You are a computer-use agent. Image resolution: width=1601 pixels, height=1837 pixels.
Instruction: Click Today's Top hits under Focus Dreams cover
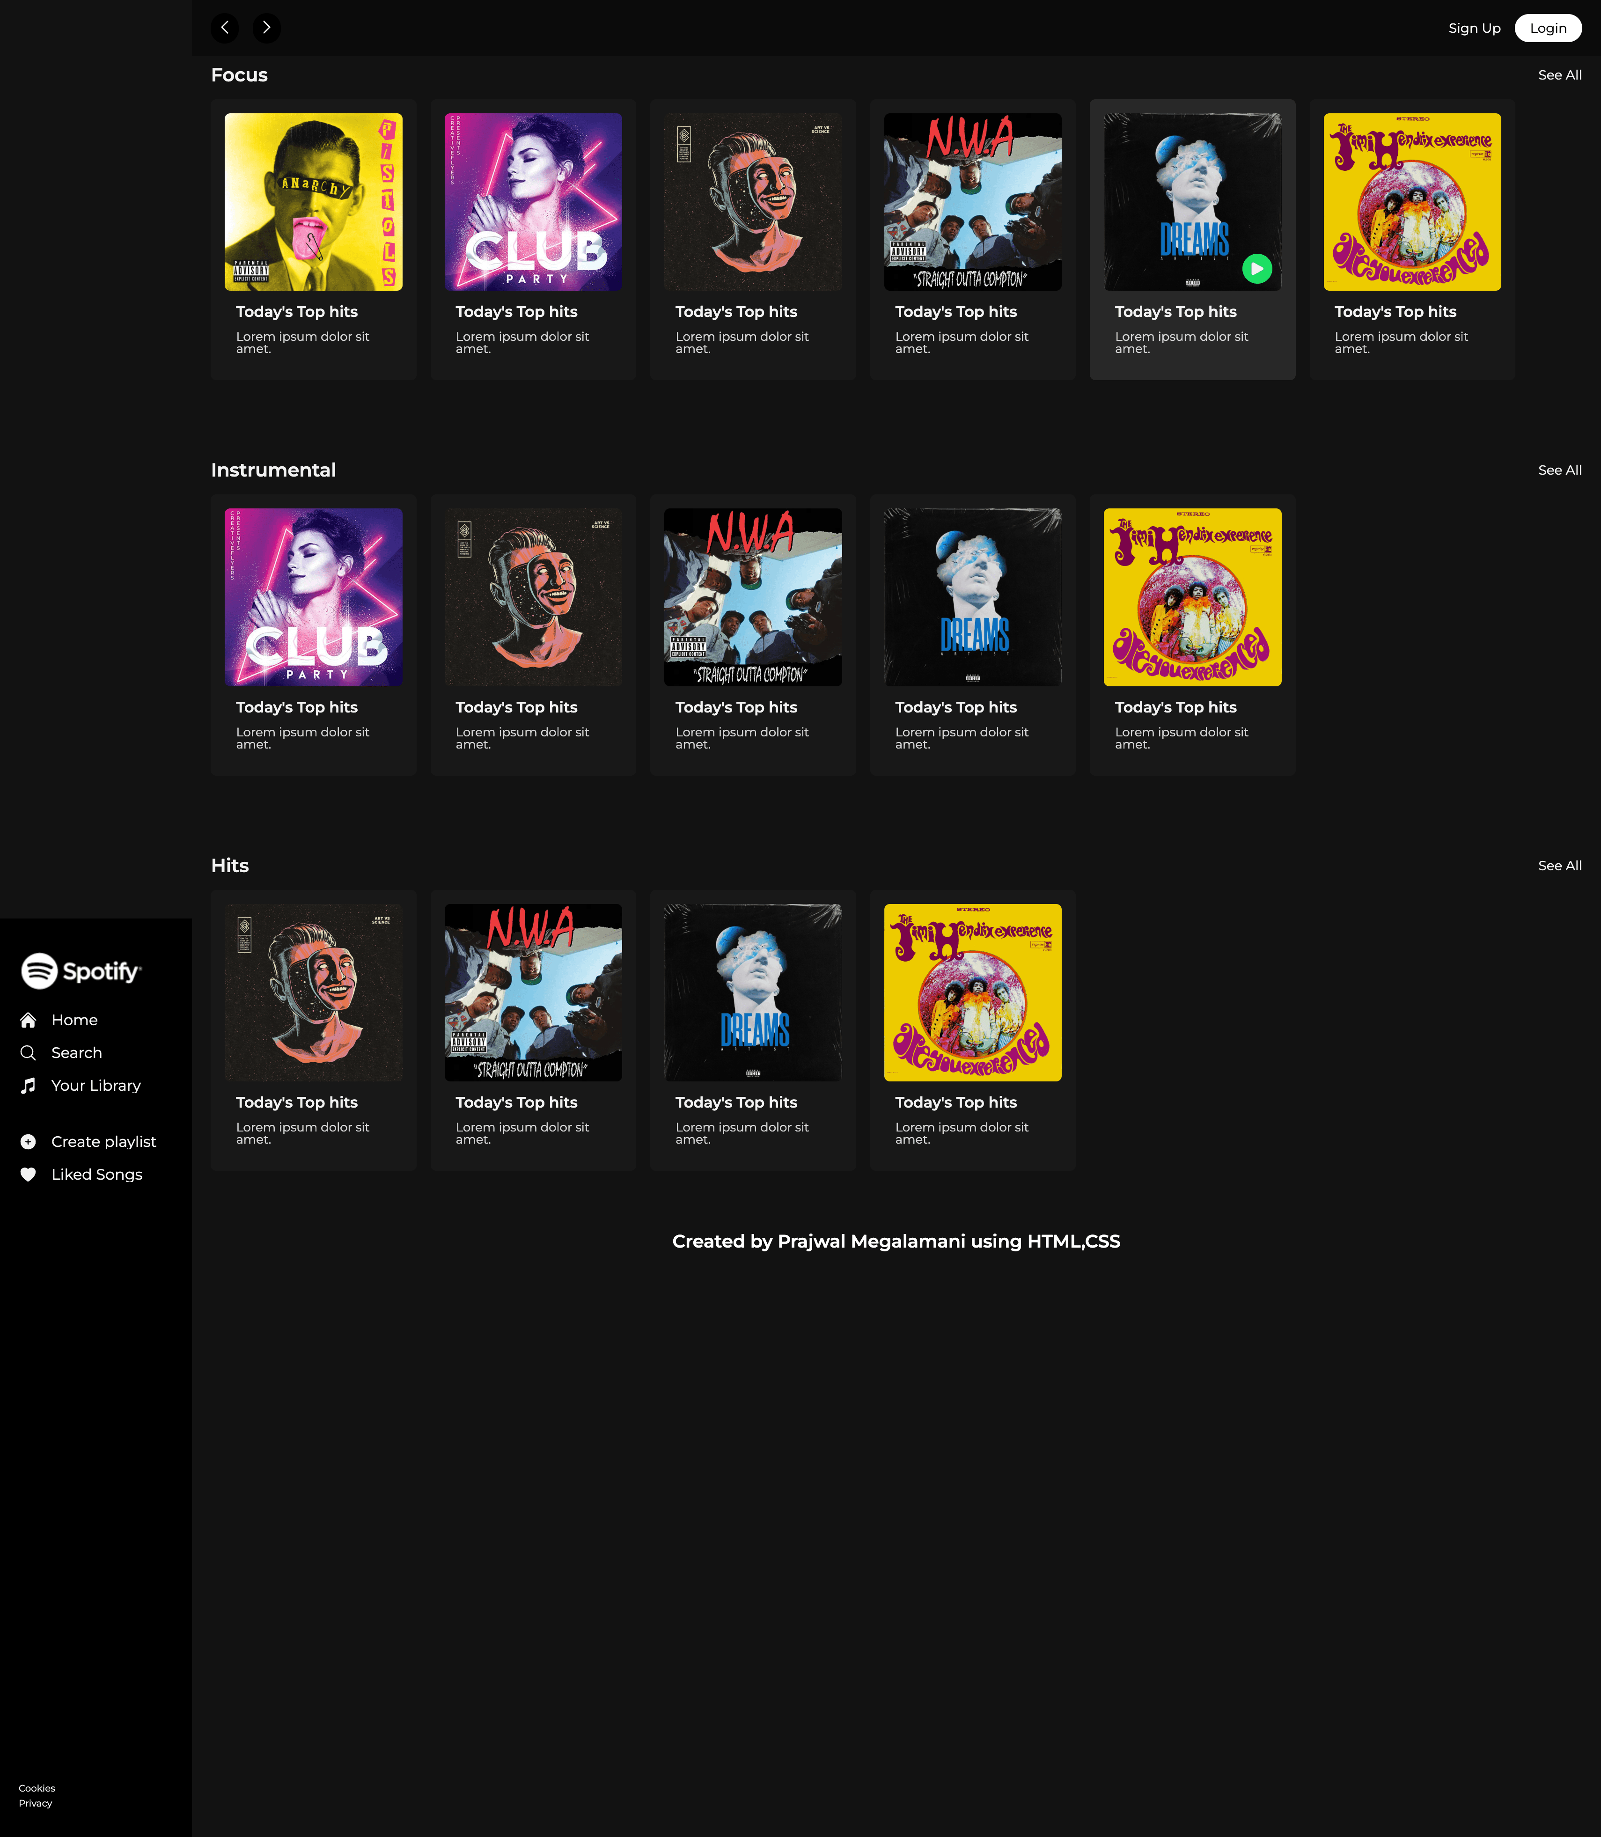(1176, 312)
